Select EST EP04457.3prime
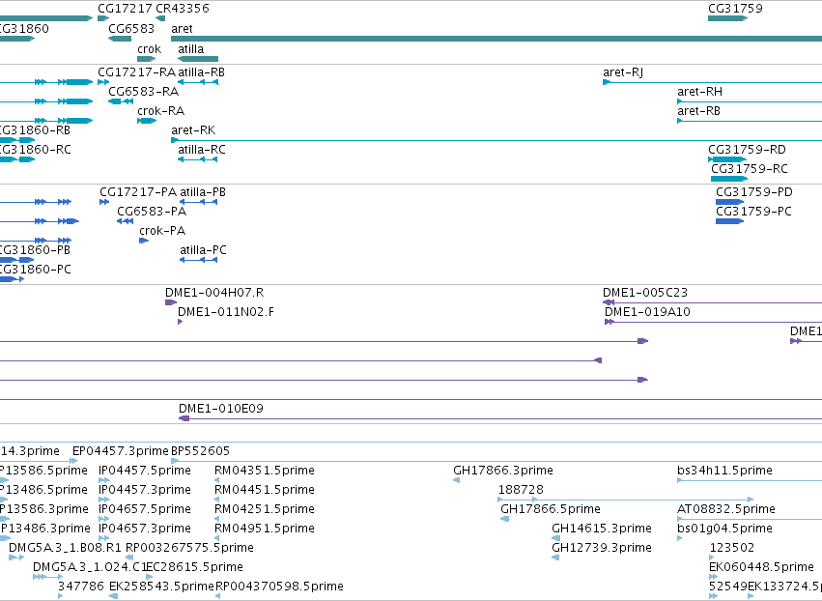This screenshot has width=822, height=601. tap(121, 451)
